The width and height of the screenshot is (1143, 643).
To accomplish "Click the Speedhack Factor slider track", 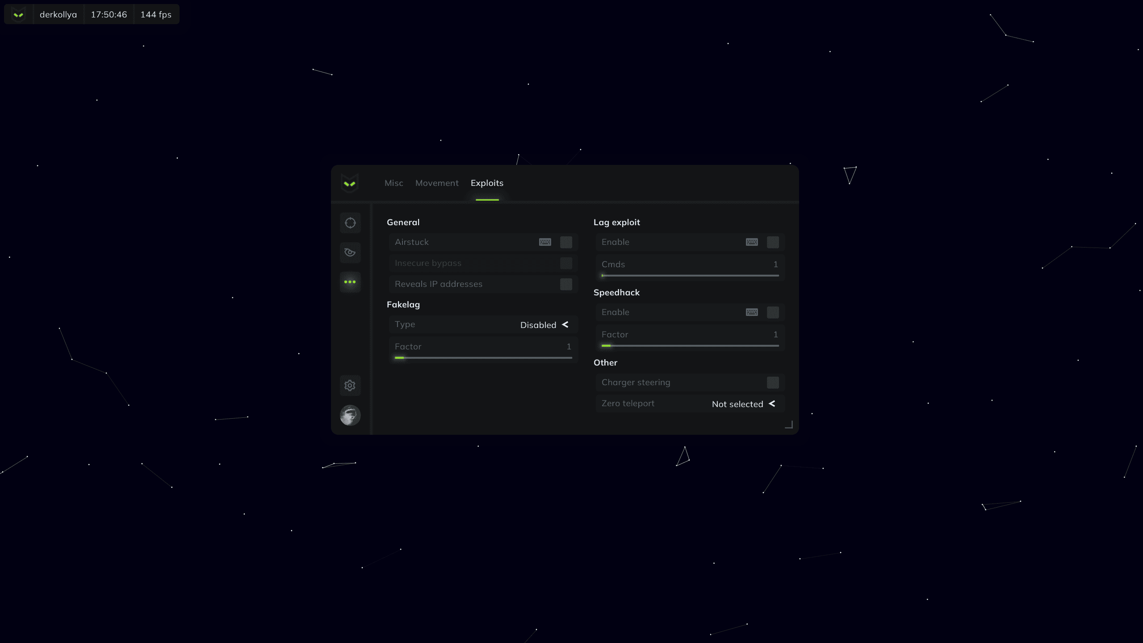I will click(690, 345).
